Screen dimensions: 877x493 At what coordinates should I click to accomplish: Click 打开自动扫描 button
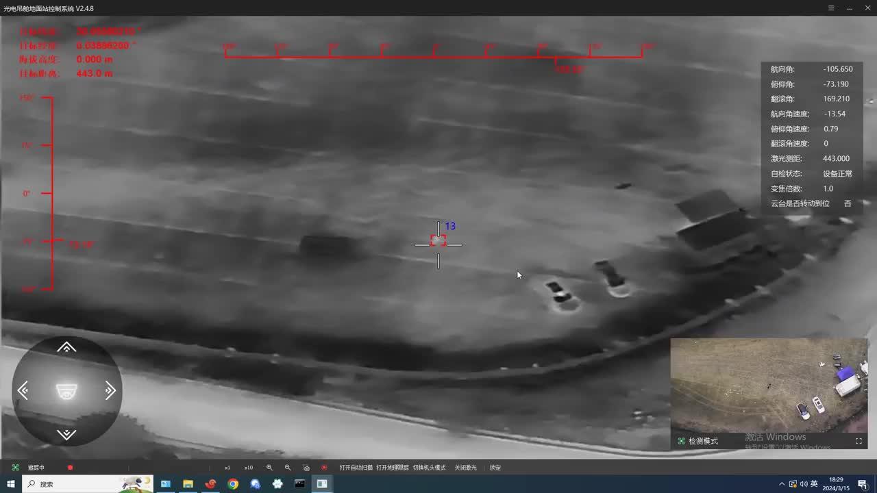356,468
